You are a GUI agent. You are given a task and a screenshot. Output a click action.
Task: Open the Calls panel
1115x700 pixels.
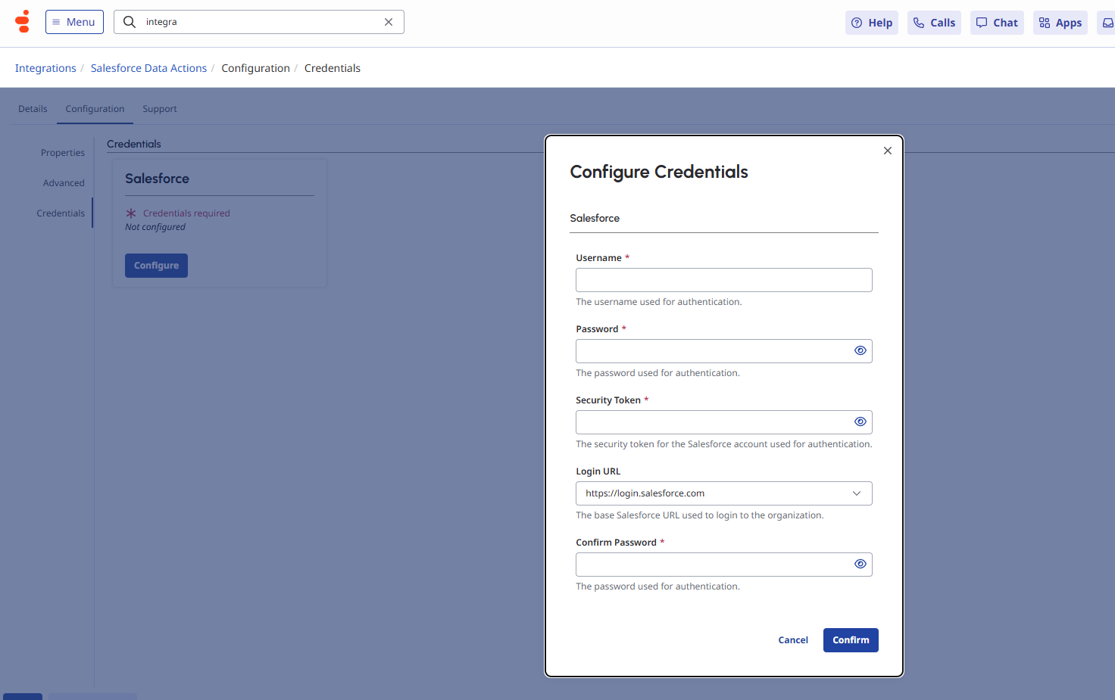tap(934, 23)
